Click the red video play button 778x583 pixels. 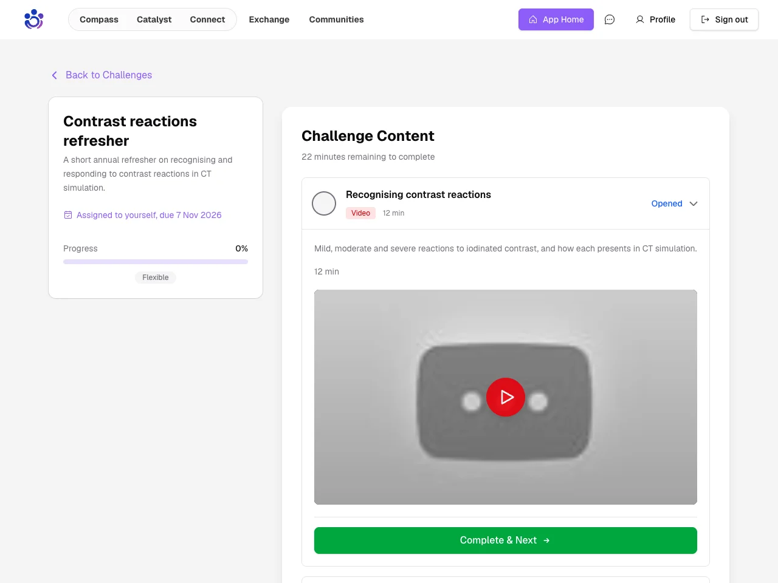coord(506,397)
